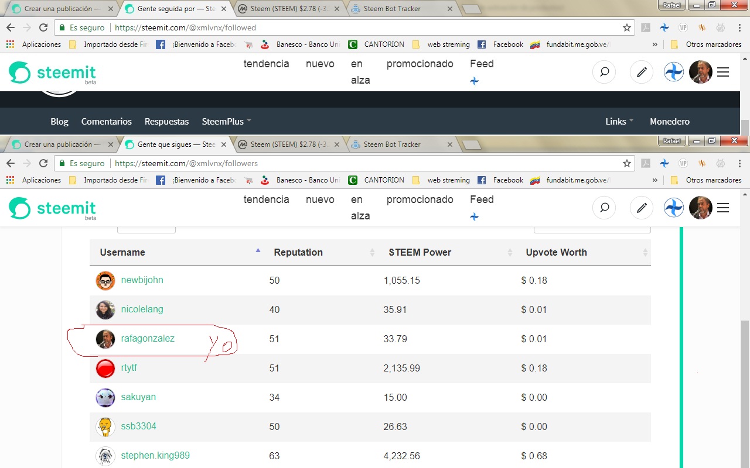Open 'Banesco - Banco Uni' bookmark in /followers window
This screenshot has height=468, width=750.
click(x=300, y=180)
